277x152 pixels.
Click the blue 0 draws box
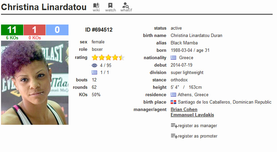pos(57,30)
